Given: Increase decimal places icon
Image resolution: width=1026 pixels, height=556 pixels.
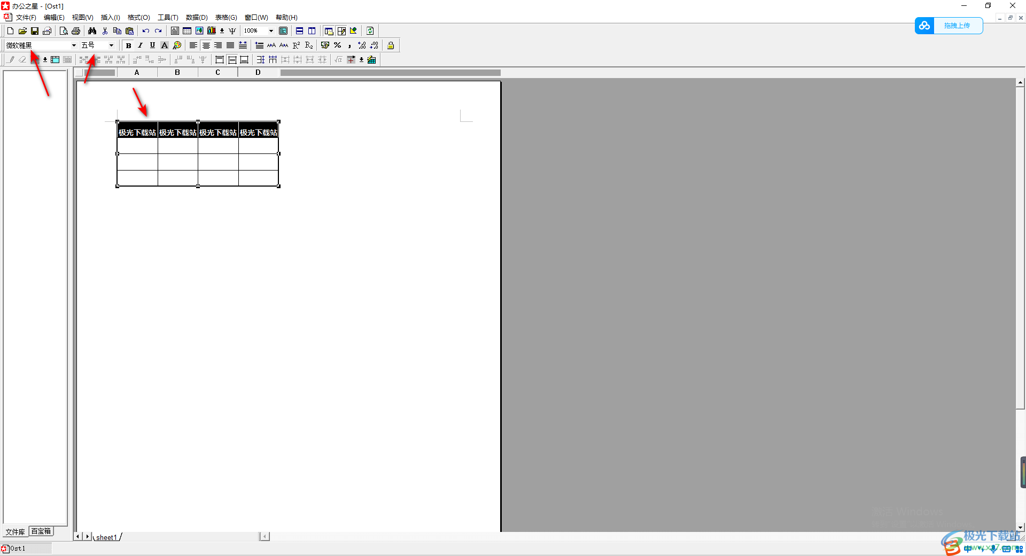Looking at the screenshot, I should click(x=362, y=45).
